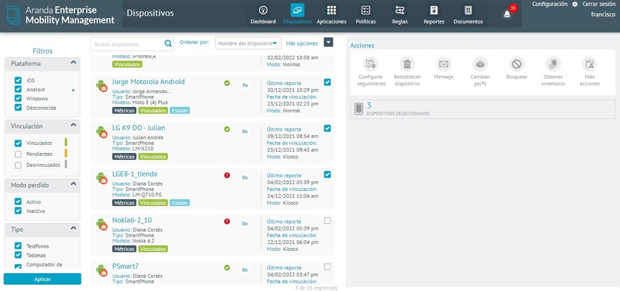This screenshot has width=620, height=291.
Task: Deselect the Jorge Motorola Android device checkbox
Action: pyautogui.click(x=327, y=82)
